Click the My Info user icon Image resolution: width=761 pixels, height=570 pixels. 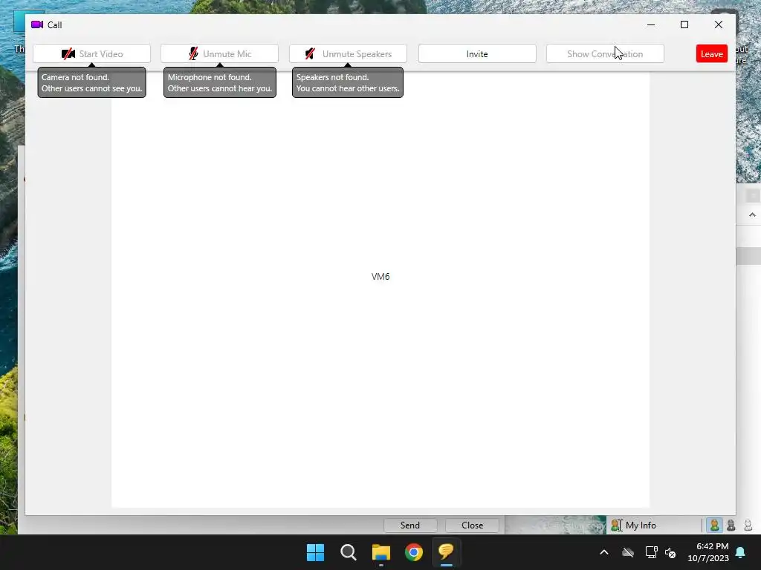(616, 525)
